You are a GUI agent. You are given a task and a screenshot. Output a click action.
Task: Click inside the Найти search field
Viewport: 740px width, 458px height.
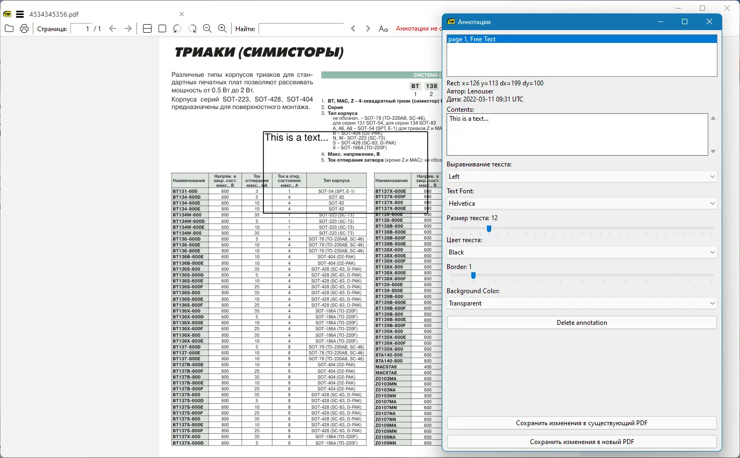(301, 28)
